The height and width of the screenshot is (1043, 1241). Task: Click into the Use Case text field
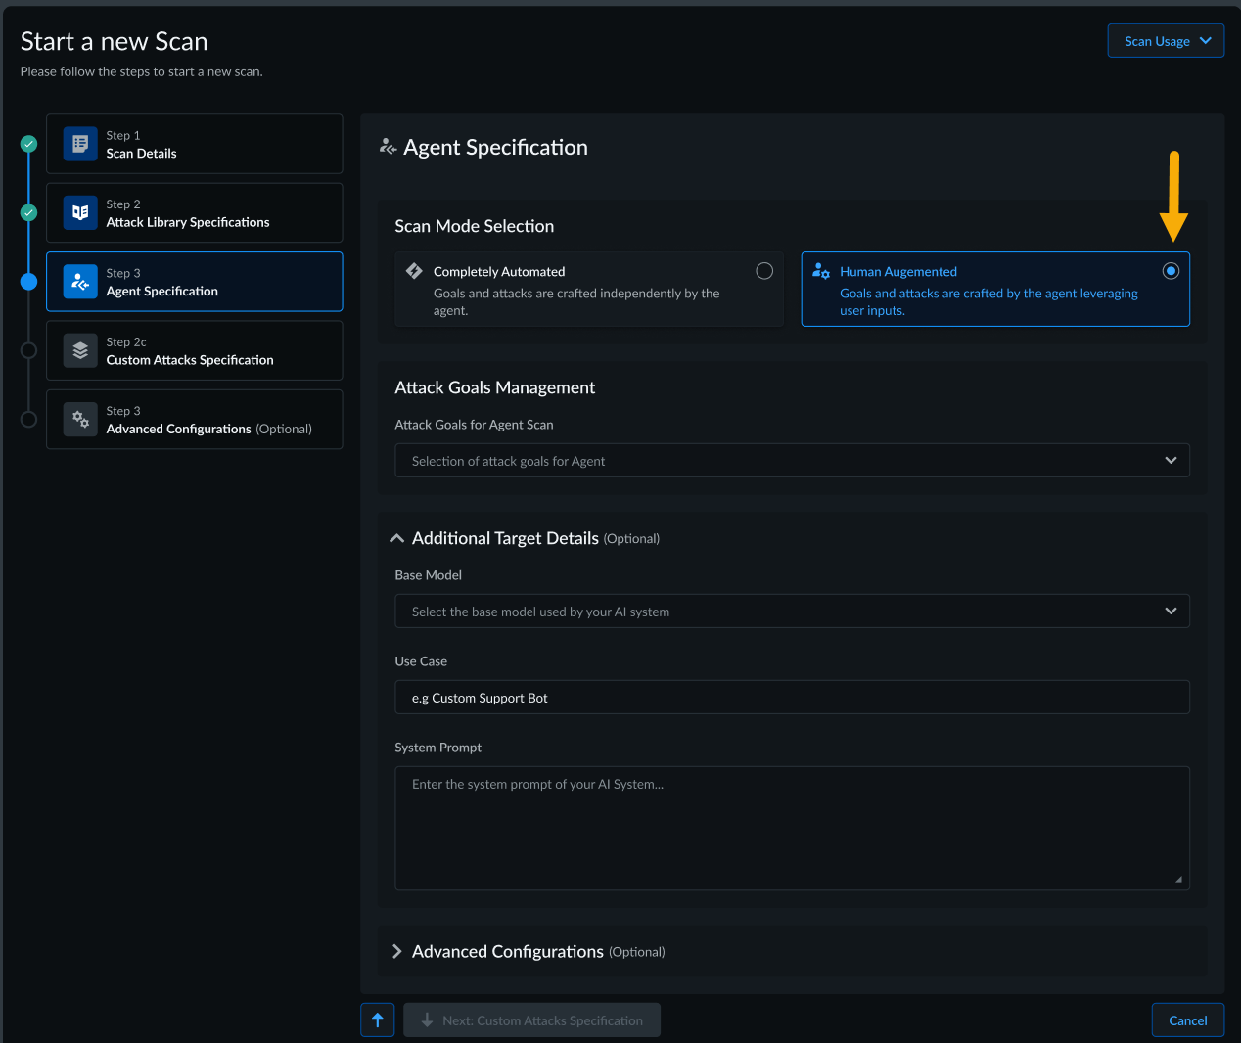coord(791,698)
